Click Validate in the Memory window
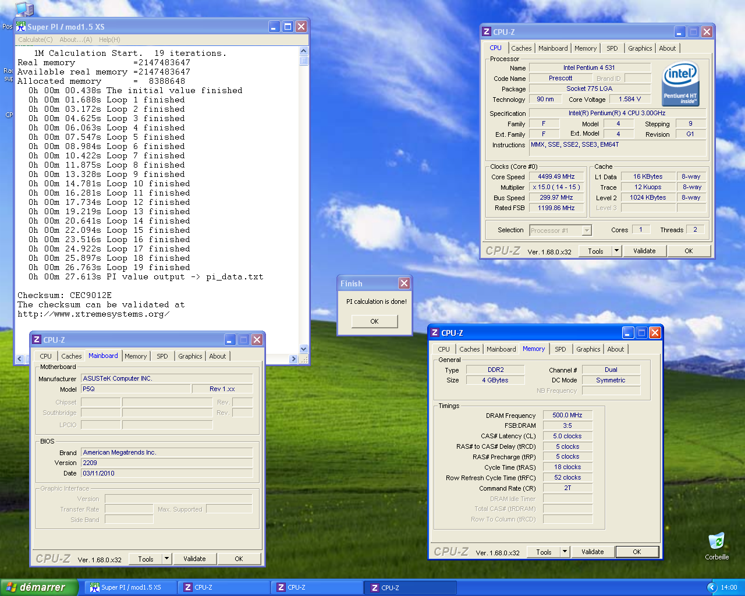Screen dimensions: 745x596 pyautogui.click(x=593, y=552)
